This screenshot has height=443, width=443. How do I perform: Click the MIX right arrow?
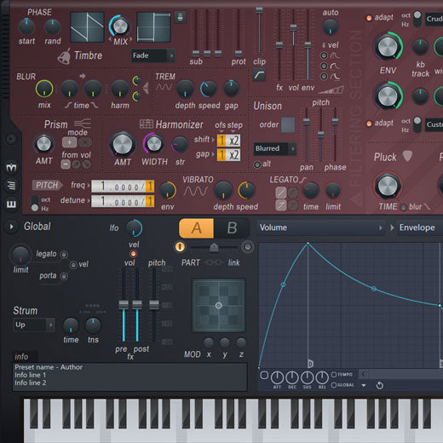[x=130, y=39]
